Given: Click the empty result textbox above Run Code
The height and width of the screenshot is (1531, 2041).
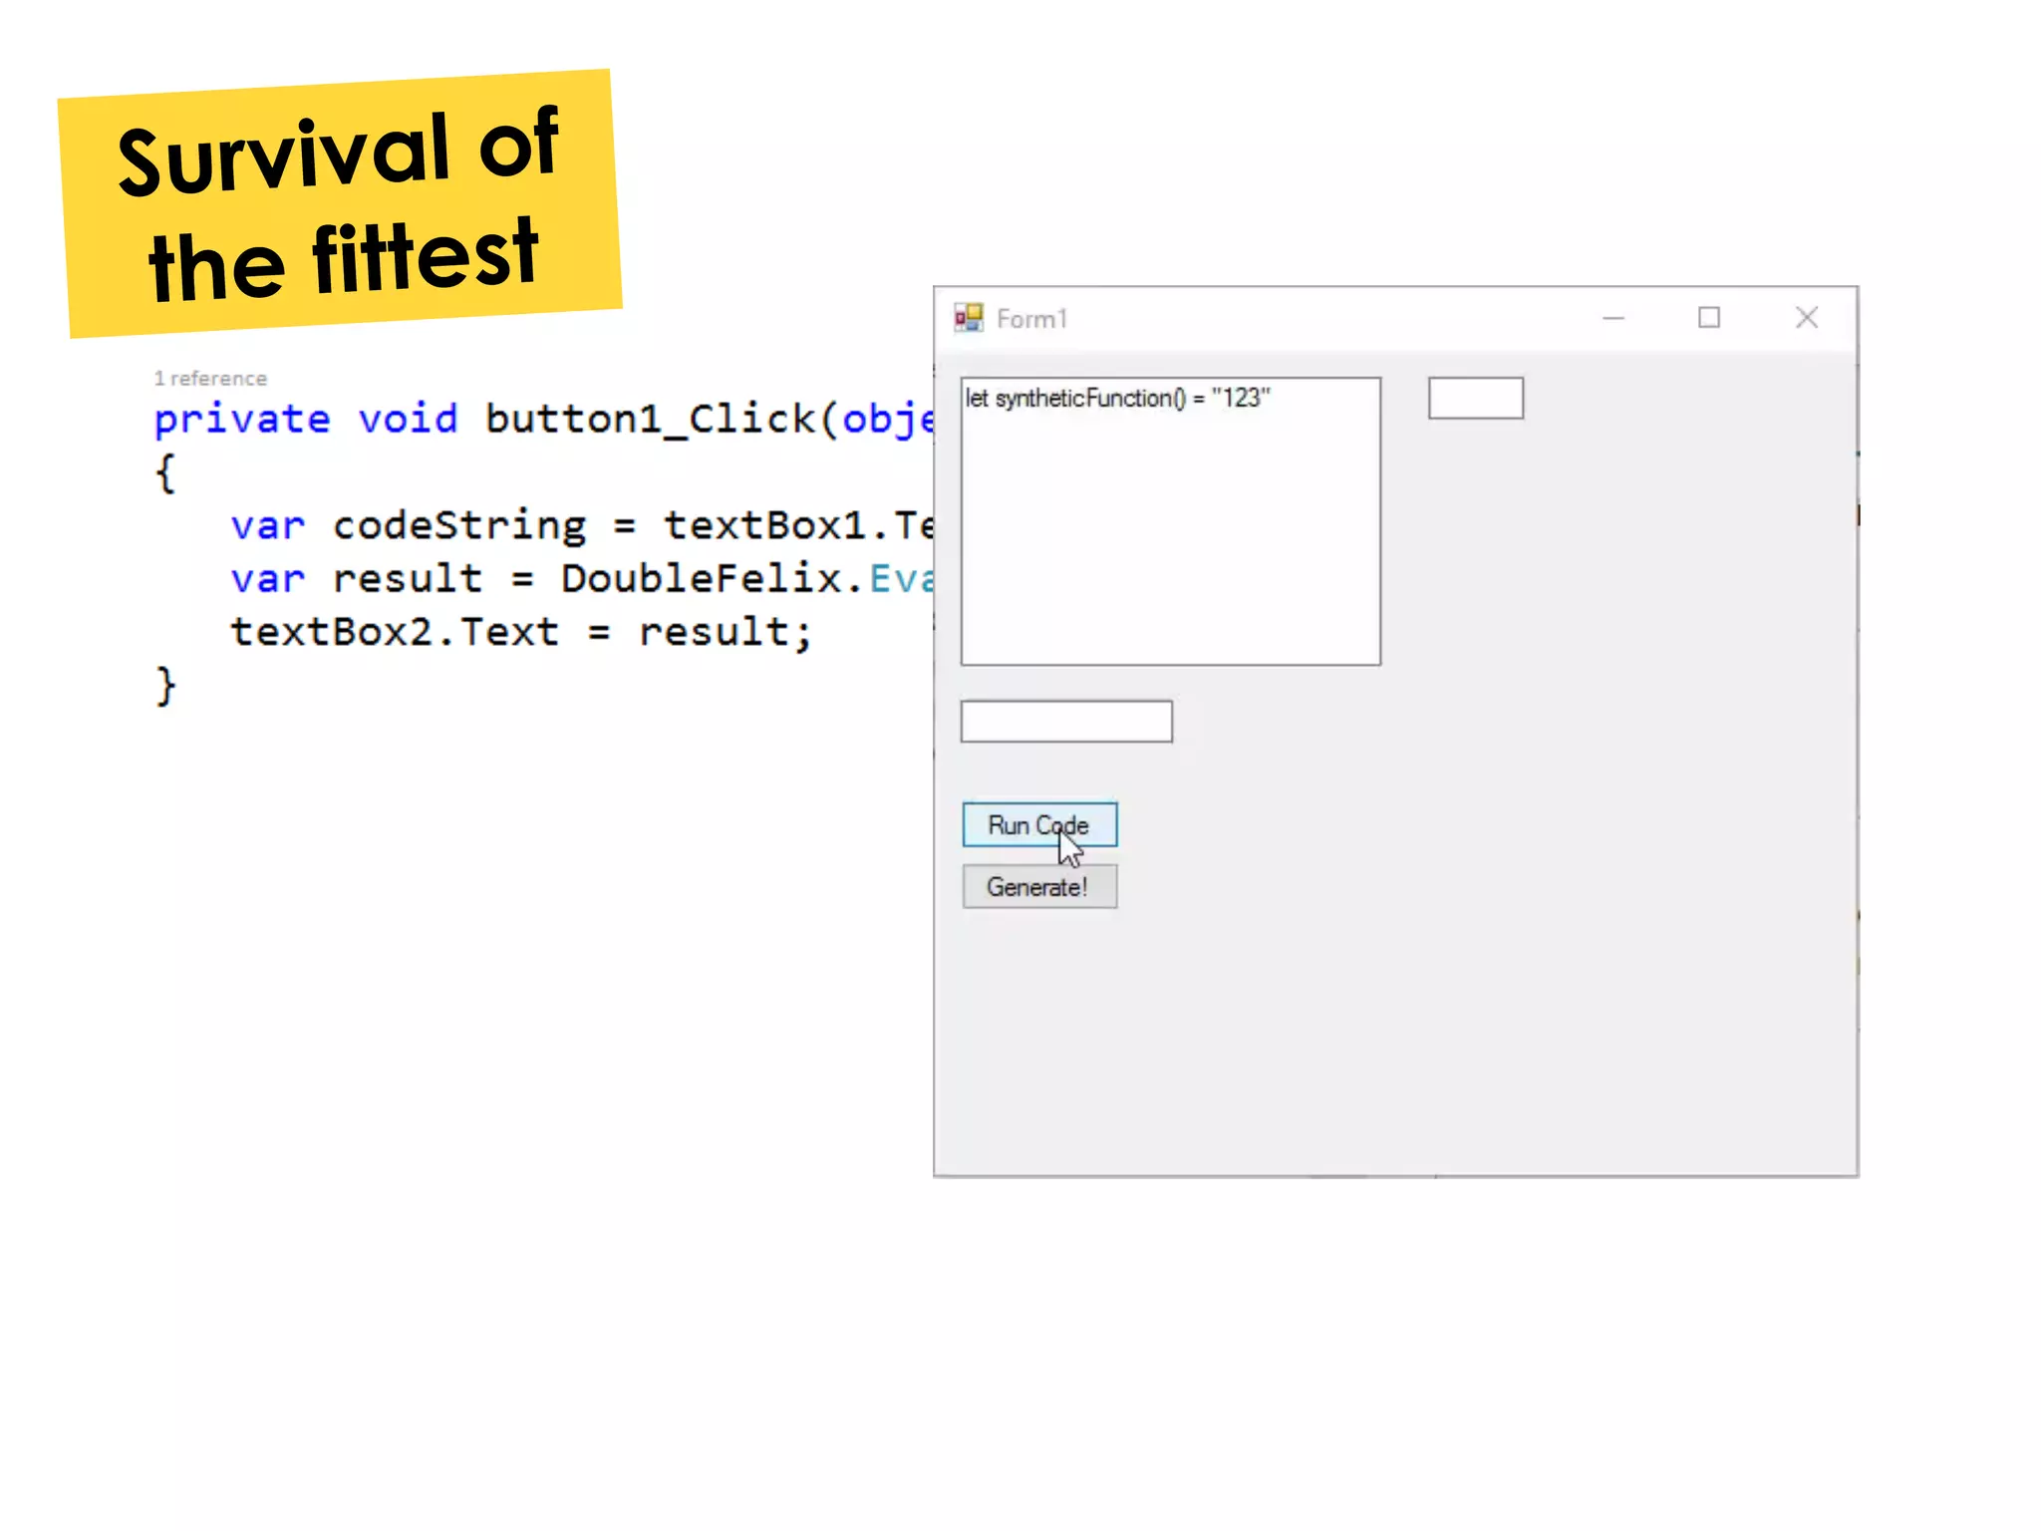Looking at the screenshot, I should [x=1065, y=722].
